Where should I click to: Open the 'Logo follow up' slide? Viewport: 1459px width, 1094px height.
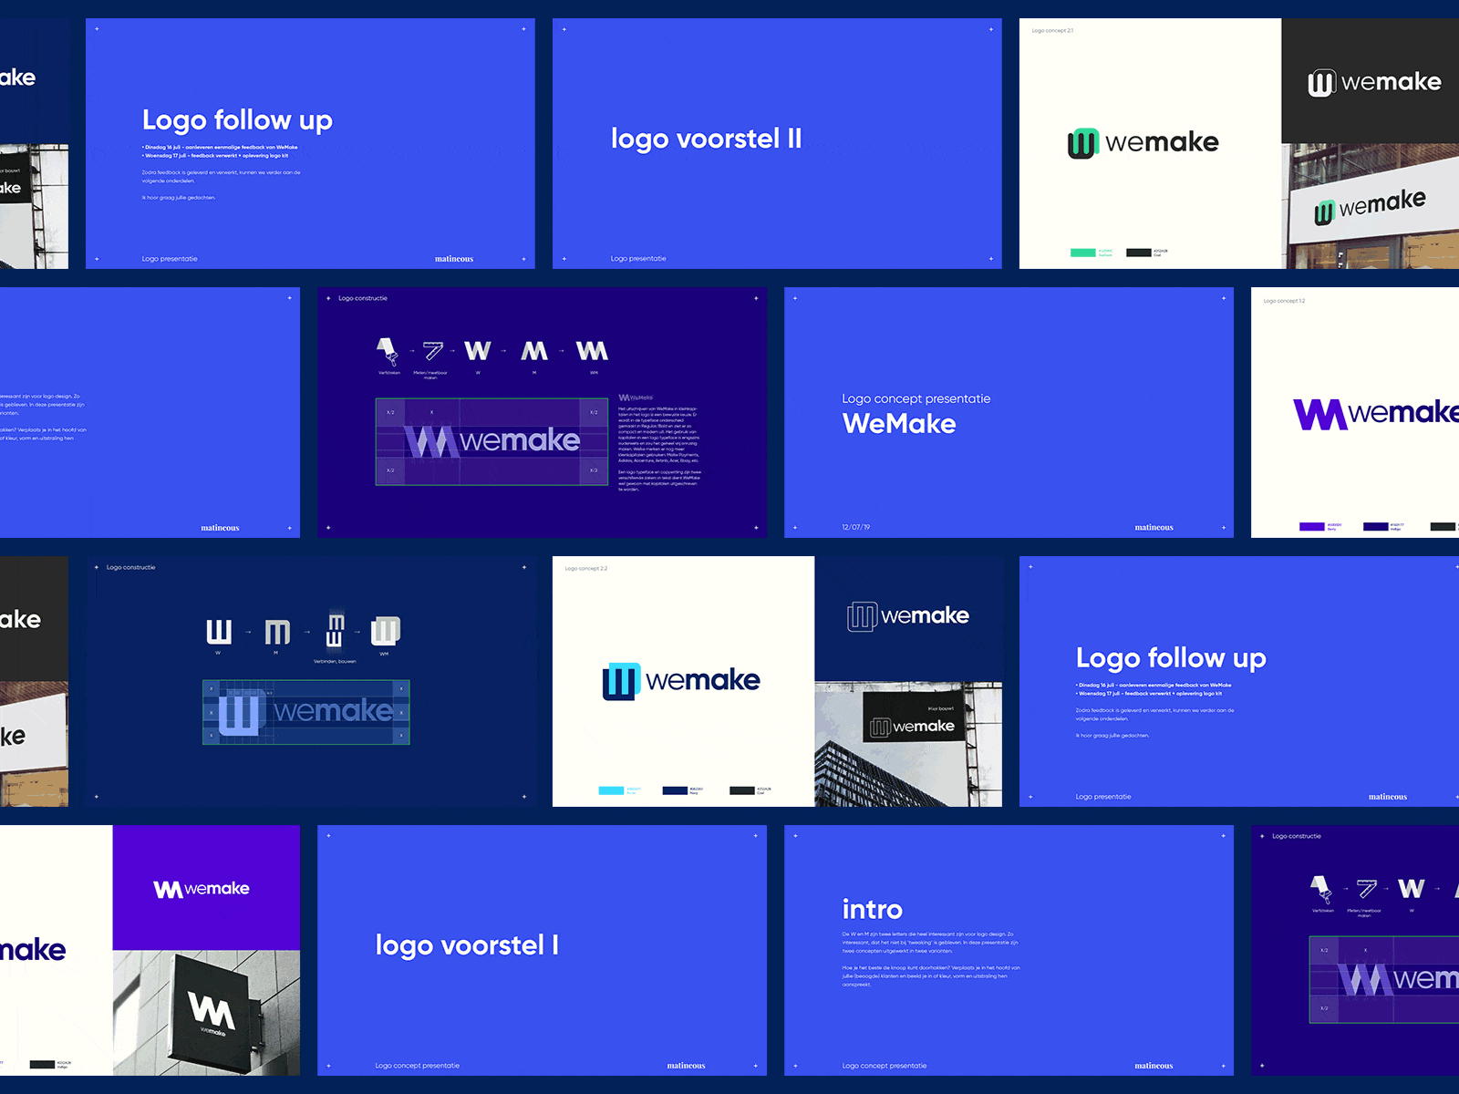click(238, 119)
